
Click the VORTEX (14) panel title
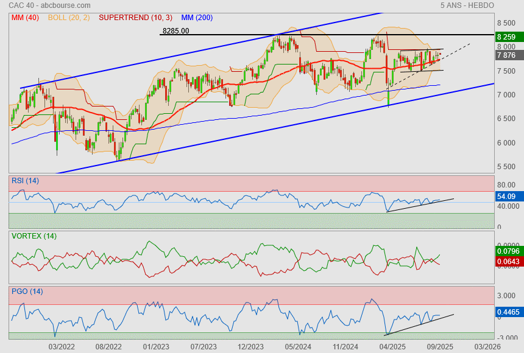click(34, 236)
